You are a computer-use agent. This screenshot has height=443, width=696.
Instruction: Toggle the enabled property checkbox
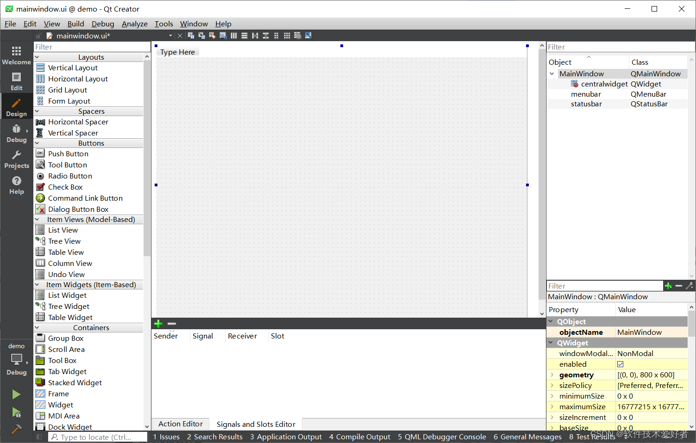click(x=621, y=364)
